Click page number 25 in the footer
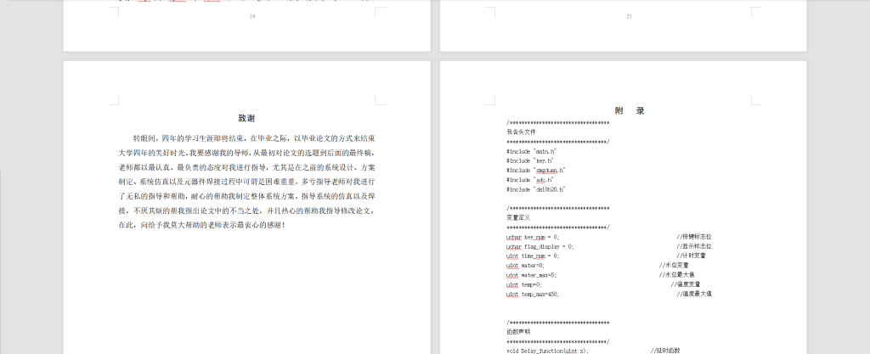This screenshot has height=354, width=870. pos(629,16)
